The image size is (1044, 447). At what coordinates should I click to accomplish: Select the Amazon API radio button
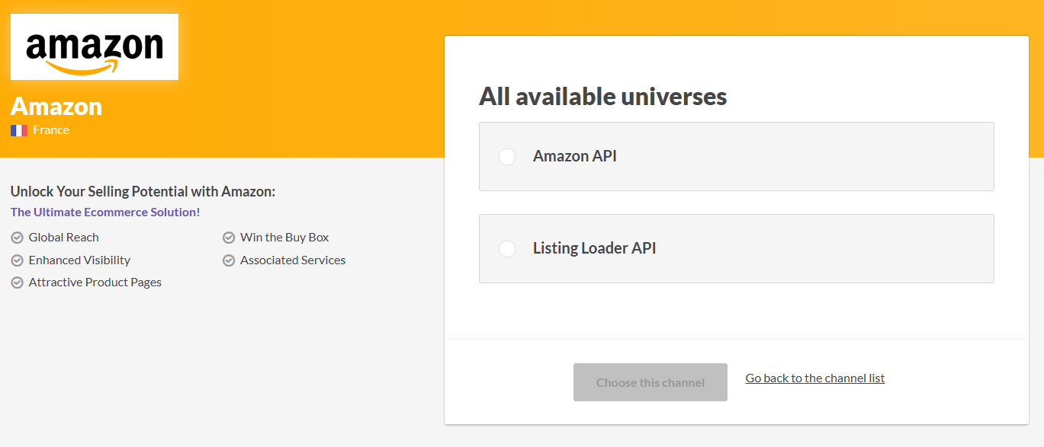(506, 156)
